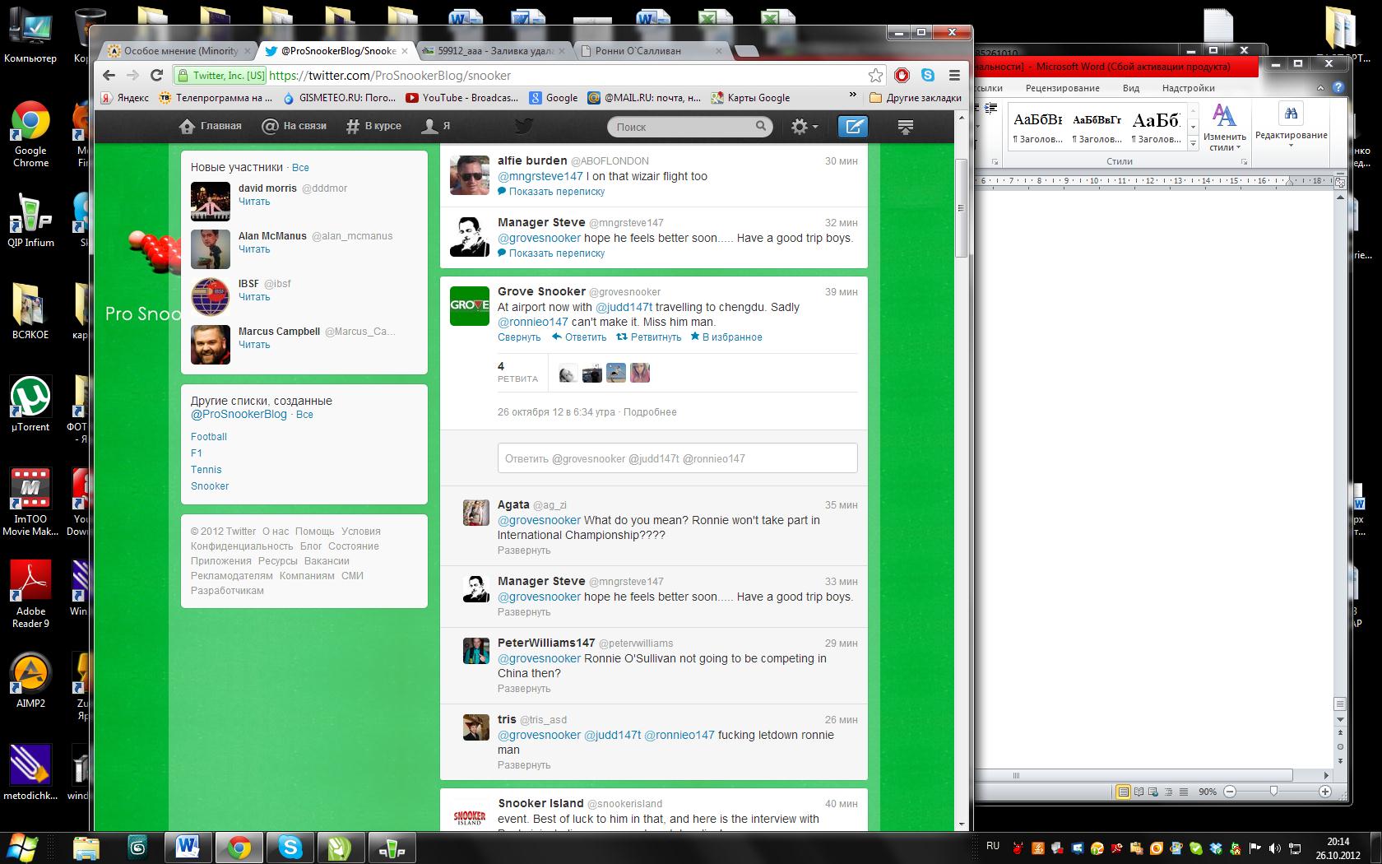Compose a new tweet
Image resolution: width=1382 pixels, height=864 pixels.
(854, 127)
